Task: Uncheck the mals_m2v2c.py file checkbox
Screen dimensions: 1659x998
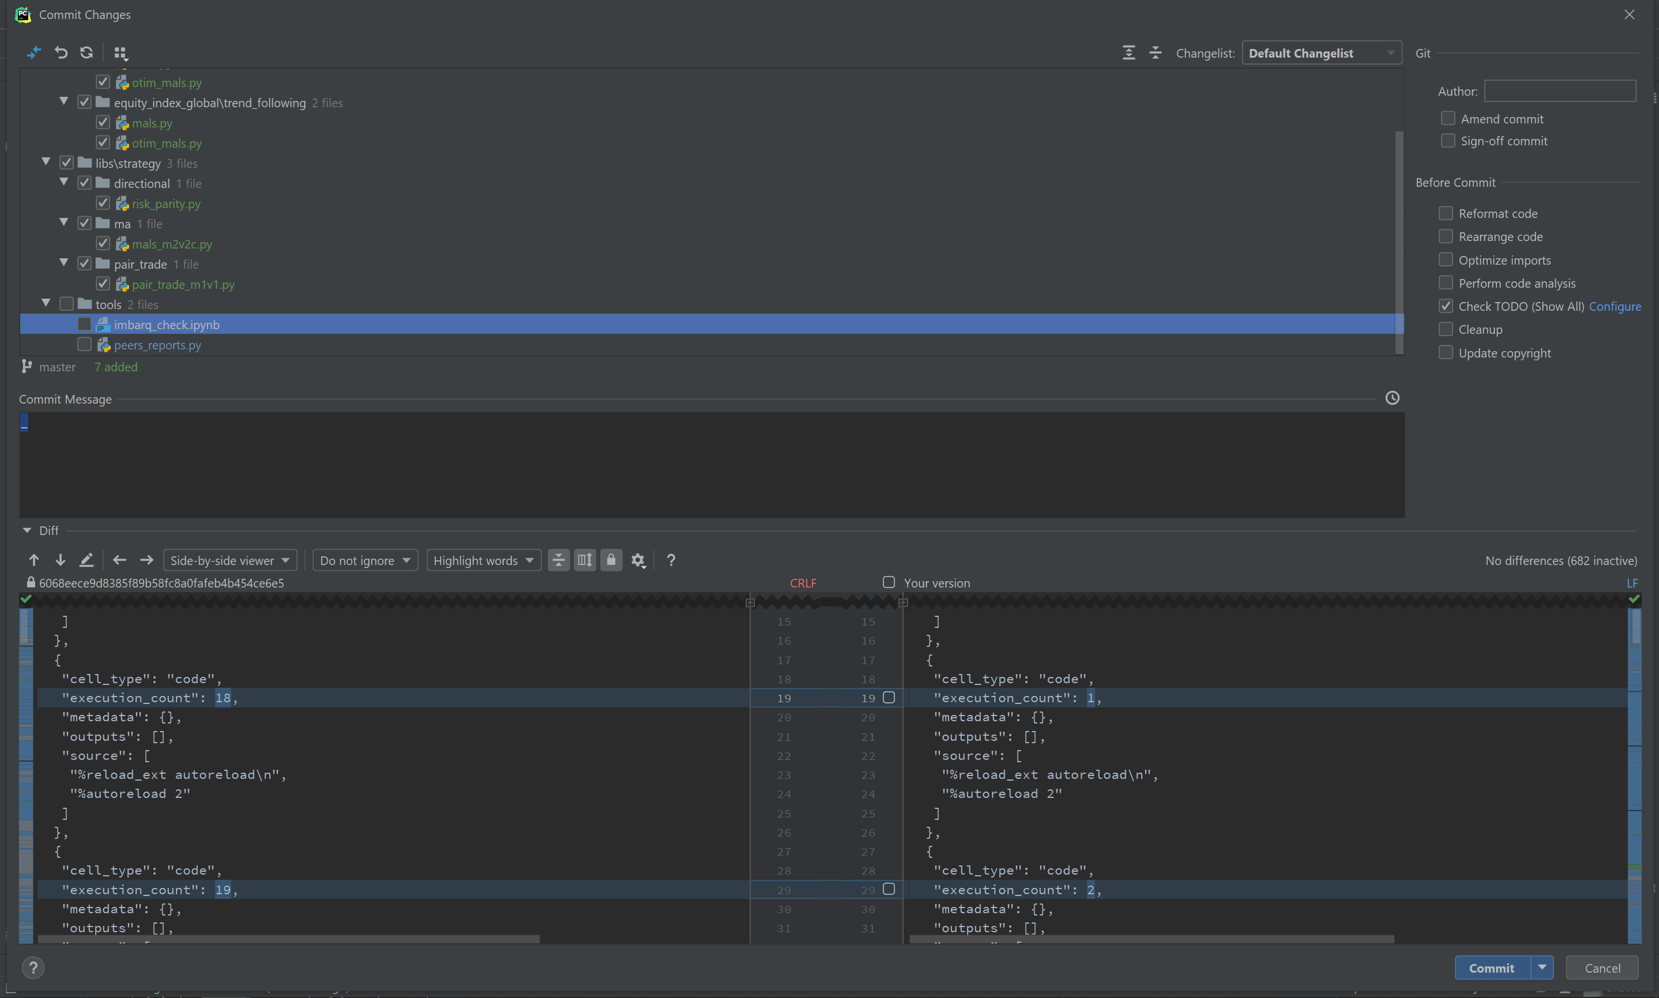Action: tap(103, 243)
